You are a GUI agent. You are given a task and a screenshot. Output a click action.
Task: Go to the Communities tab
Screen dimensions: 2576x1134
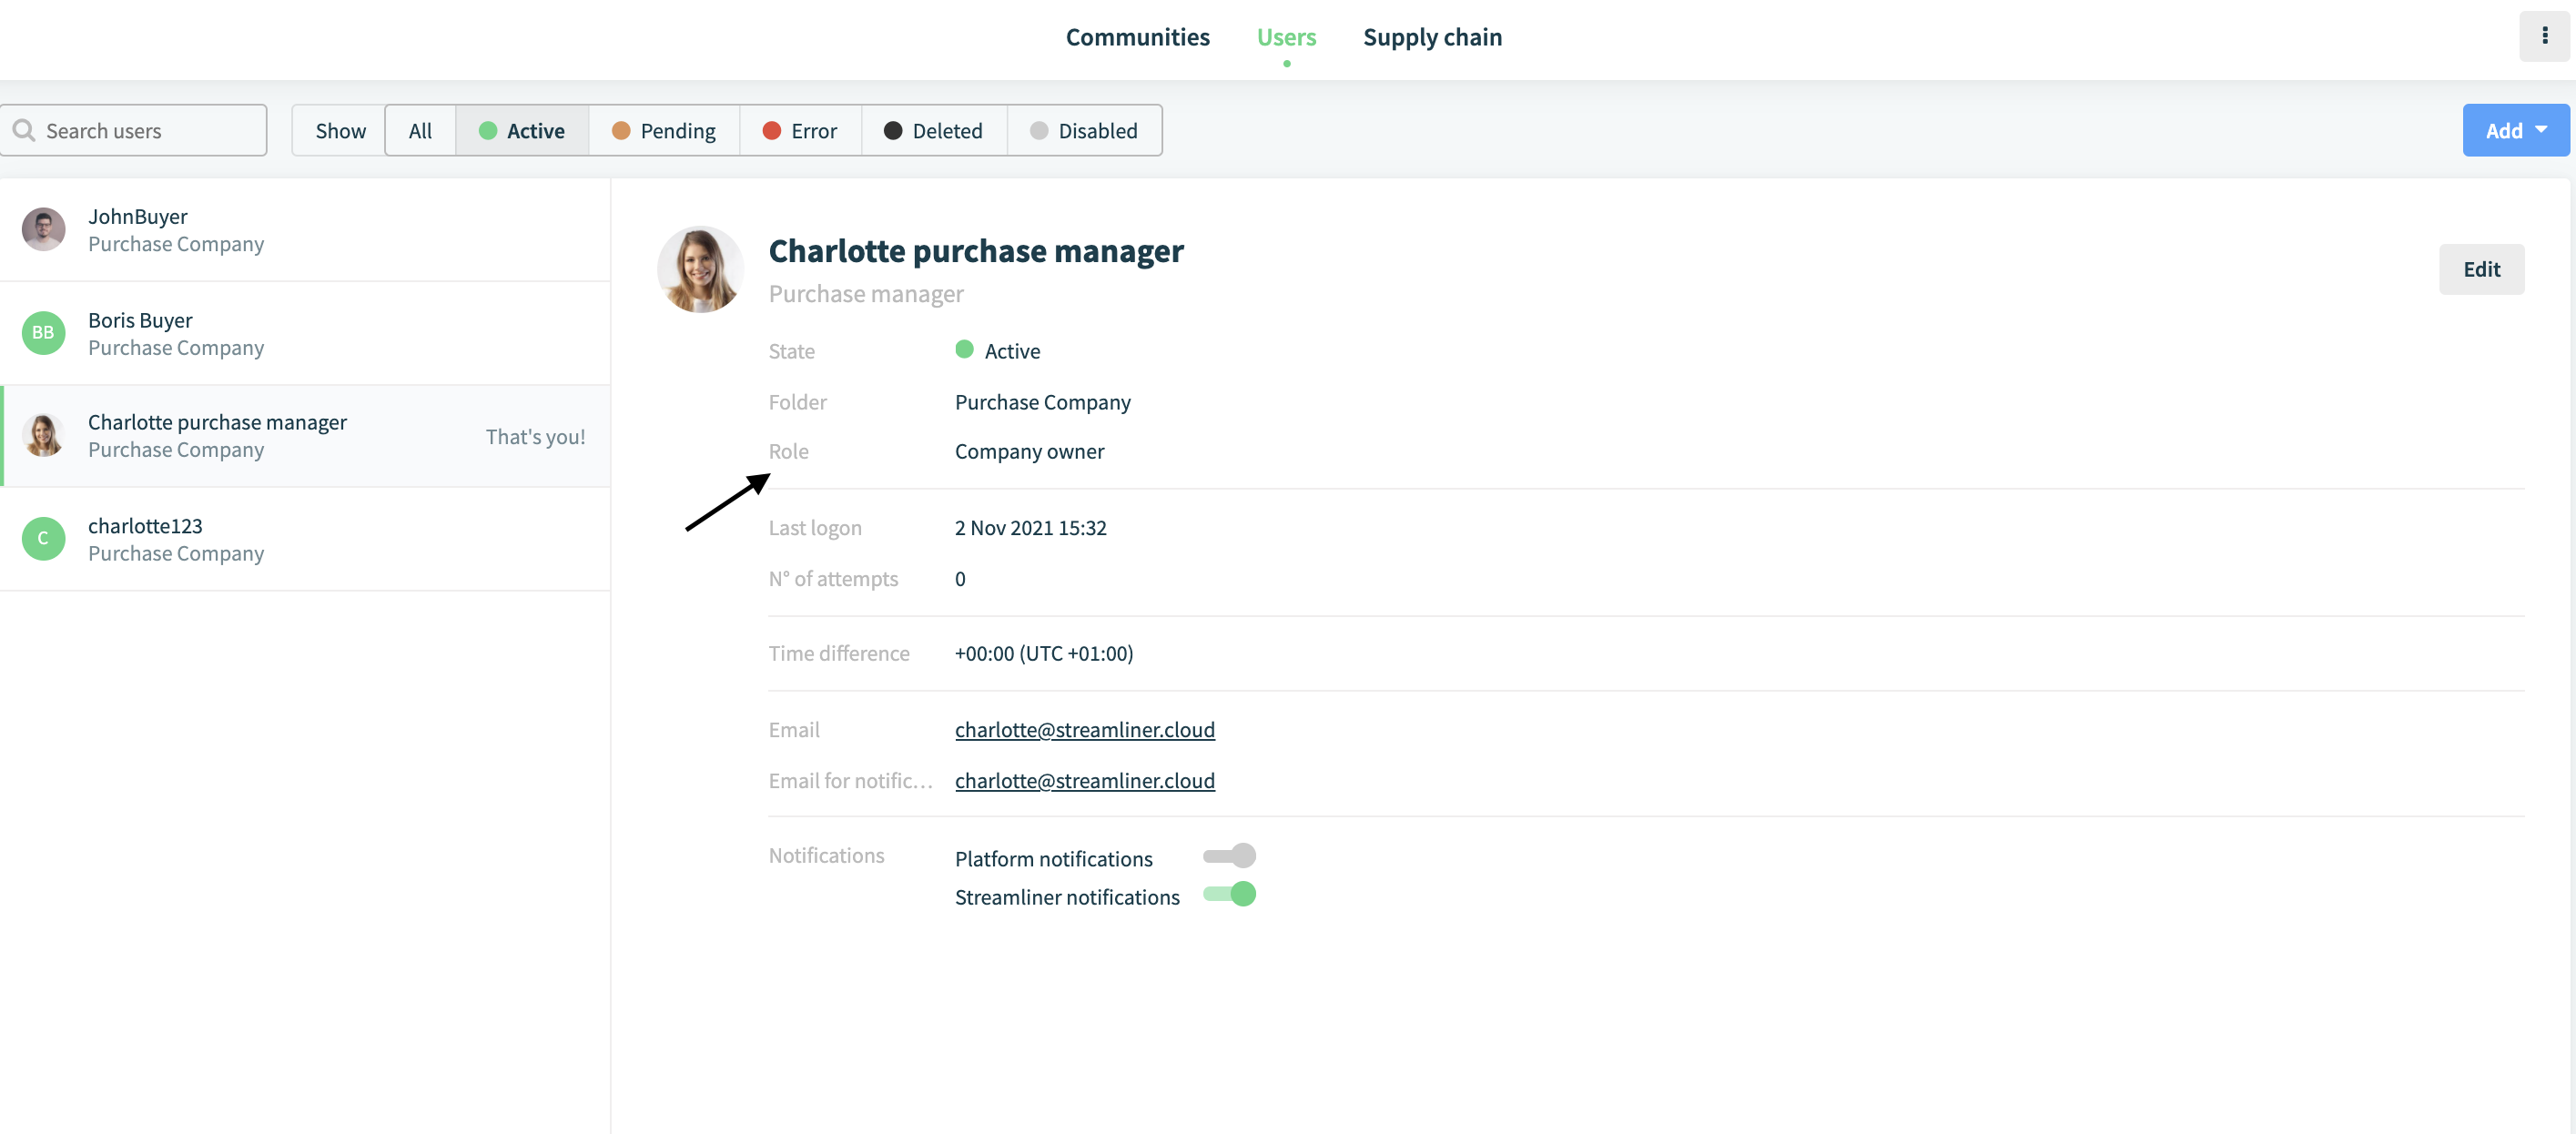[x=1137, y=37]
